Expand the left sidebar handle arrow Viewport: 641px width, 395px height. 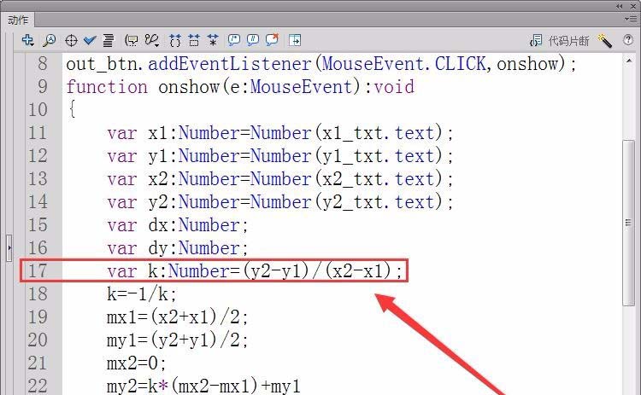coord(9,247)
